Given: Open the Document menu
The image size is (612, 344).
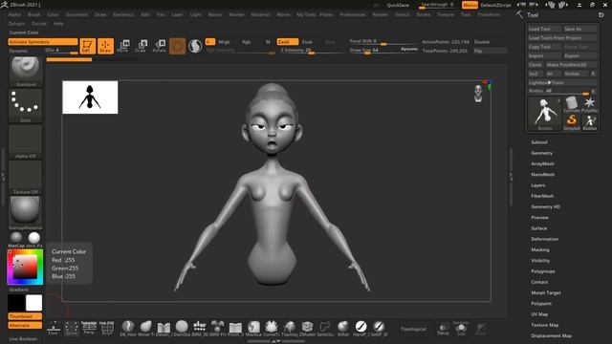Looking at the screenshot, I should pyautogui.click(x=76, y=14).
